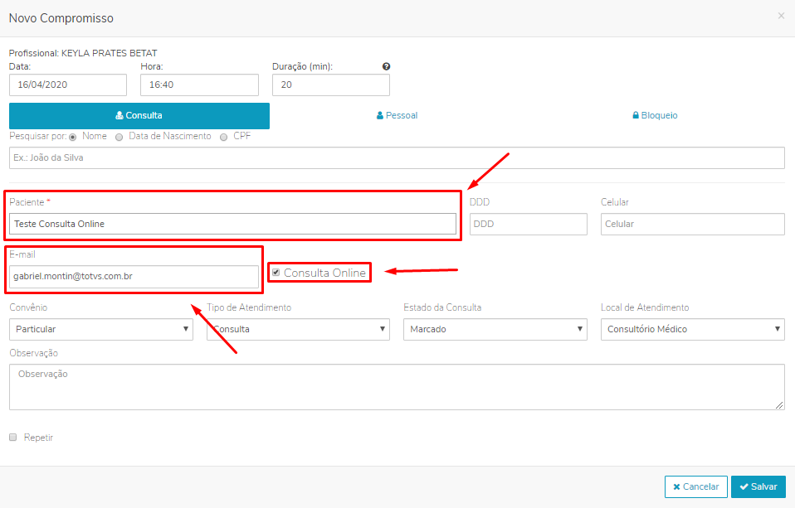Click the Novo Compromisso title
795x508 pixels.
pyautogui.click(x=61, y=18)
